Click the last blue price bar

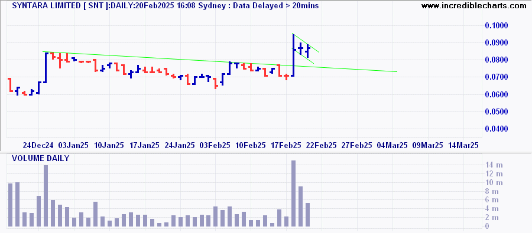tap(308, 51)
